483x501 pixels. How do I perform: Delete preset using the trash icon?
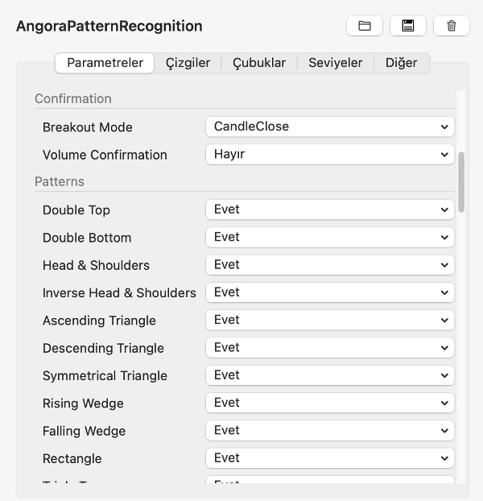[452, 26]
